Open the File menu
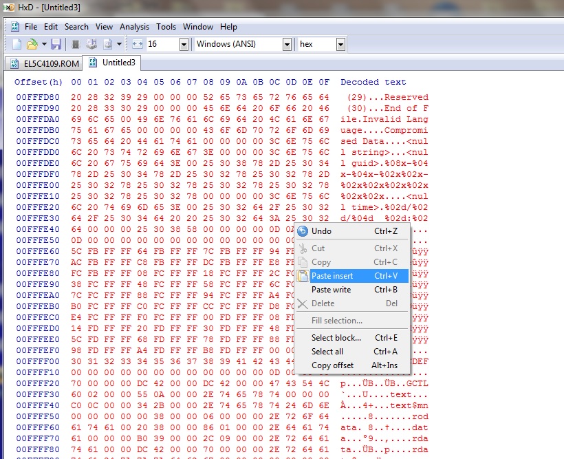 (31, 27)
